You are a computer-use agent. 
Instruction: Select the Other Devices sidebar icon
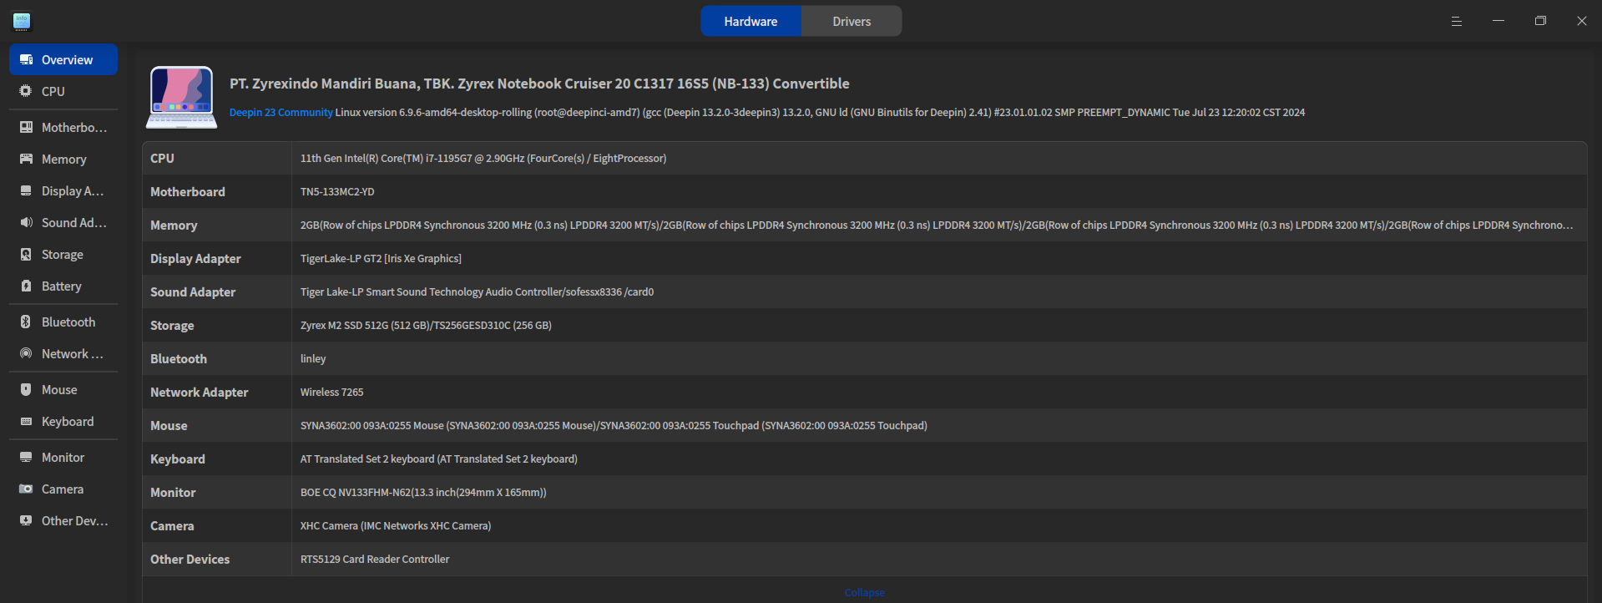(x=26, y=520)
